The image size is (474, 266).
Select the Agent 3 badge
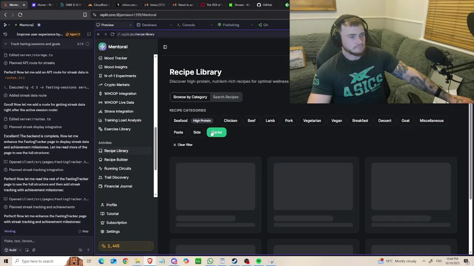click(73, 34)
